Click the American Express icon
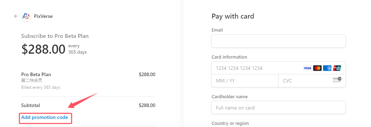Viewport: 371px width, 127px height. coord(327,68)
